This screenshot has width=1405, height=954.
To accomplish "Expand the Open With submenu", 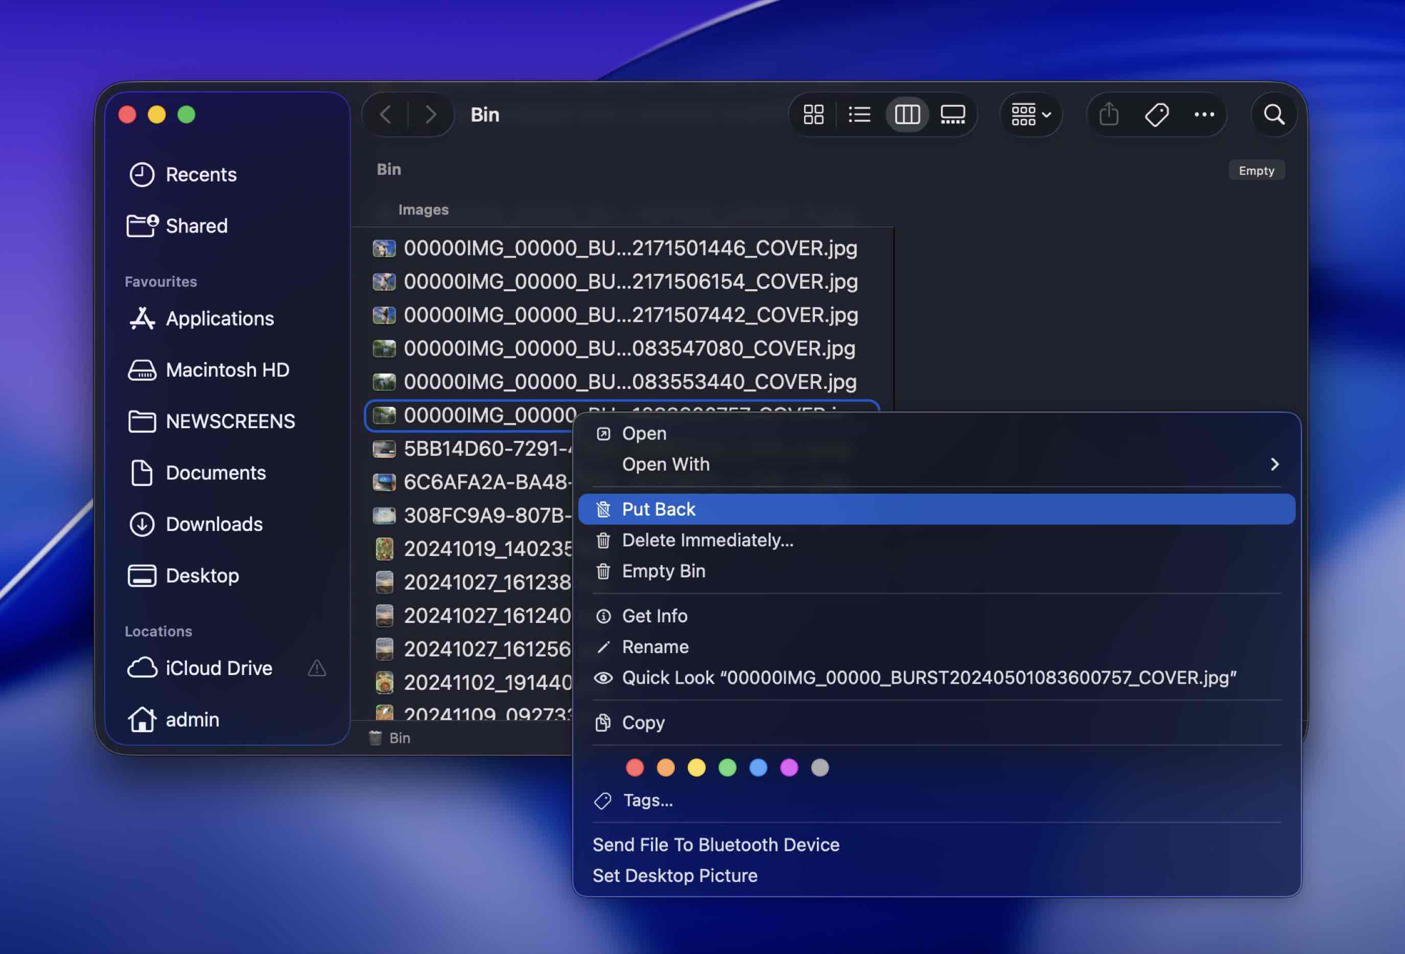I will (x=936, y=464).
